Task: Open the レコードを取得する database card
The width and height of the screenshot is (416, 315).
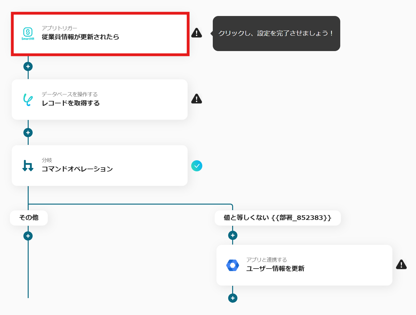Action: 99,100
